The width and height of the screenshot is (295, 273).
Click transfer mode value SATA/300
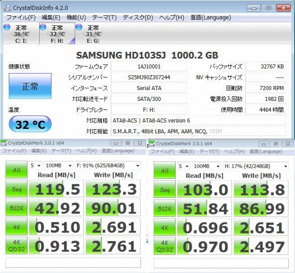pos(149,99)
